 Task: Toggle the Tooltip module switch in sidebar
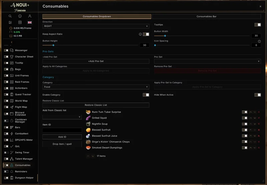click(x=6, y=63)
